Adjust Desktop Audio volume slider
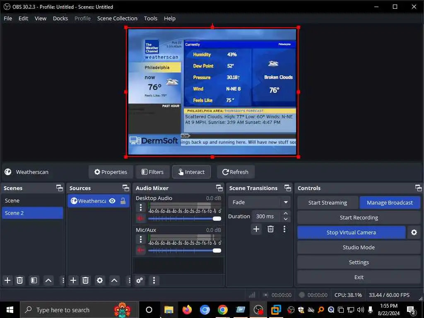This screenshot has height=318, width=424. [185, 219]
